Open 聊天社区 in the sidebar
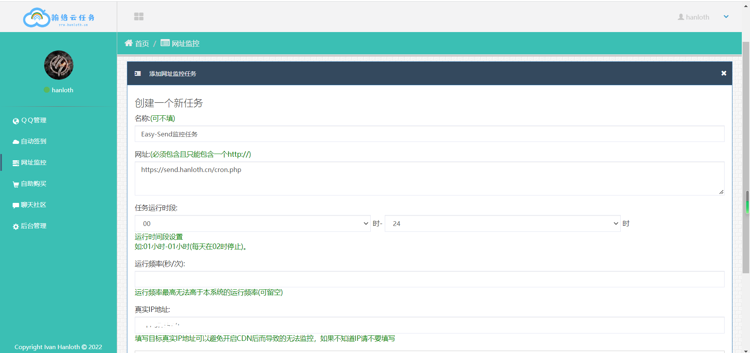The width and height of the screenshot is (750, 353). [x=34, y=205]
